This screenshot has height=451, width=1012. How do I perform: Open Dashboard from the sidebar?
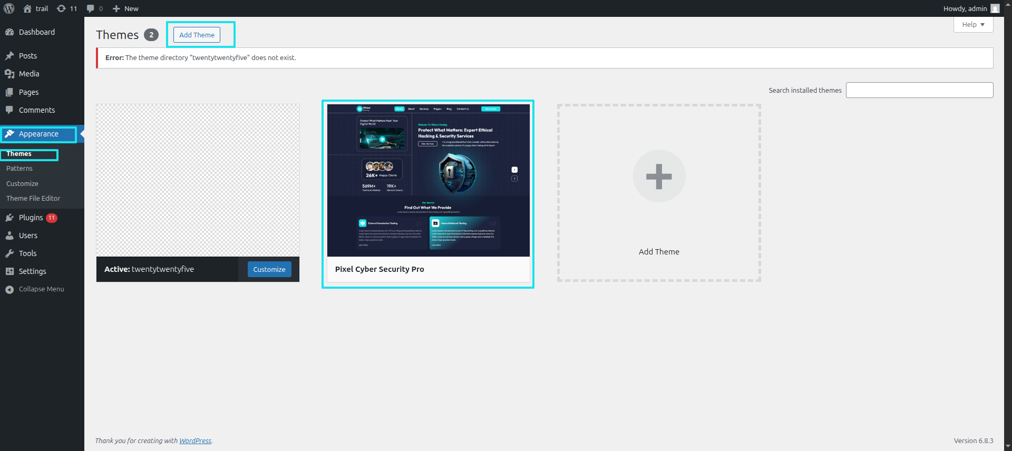tap(36, 32)
